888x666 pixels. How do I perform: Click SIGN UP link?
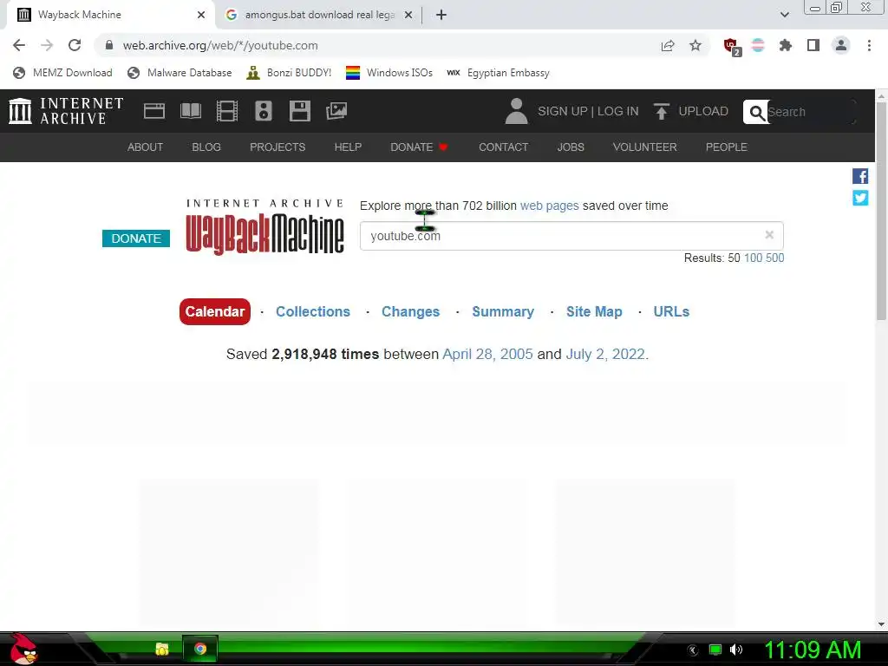point(562,111)
